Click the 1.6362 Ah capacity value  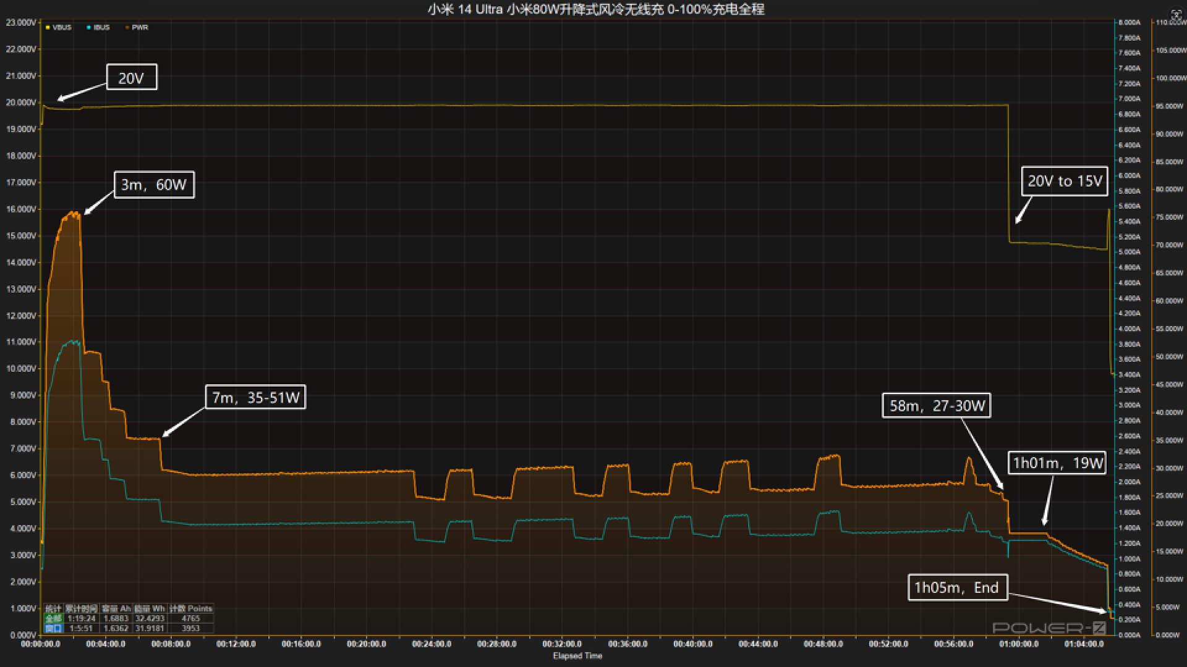pos(116,628)
